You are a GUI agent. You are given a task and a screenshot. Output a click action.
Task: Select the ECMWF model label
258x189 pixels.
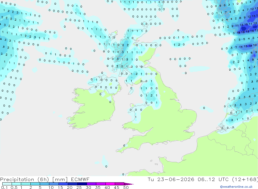[80, 179]
